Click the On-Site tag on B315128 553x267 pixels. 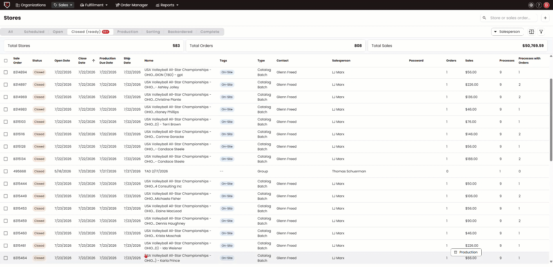pos(227,147)
